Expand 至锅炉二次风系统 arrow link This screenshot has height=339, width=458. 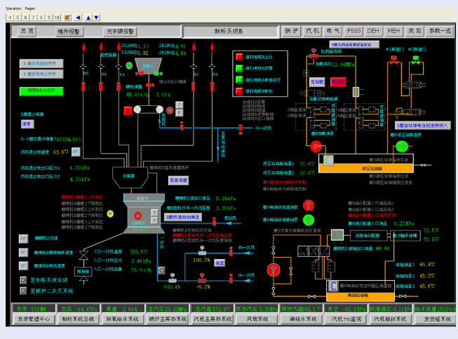click(x=23, y=290)
